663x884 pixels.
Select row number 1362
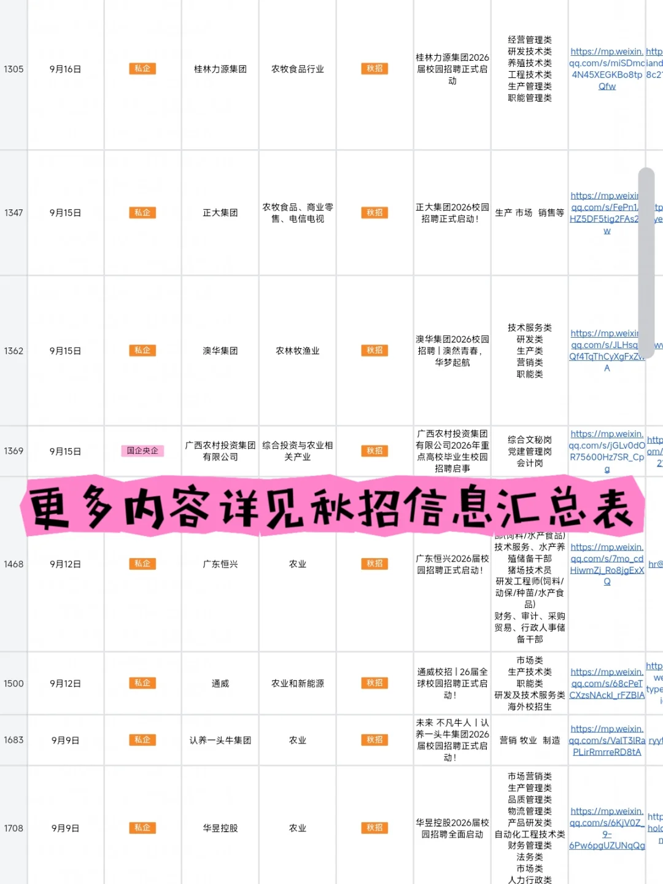click(14, 351)
